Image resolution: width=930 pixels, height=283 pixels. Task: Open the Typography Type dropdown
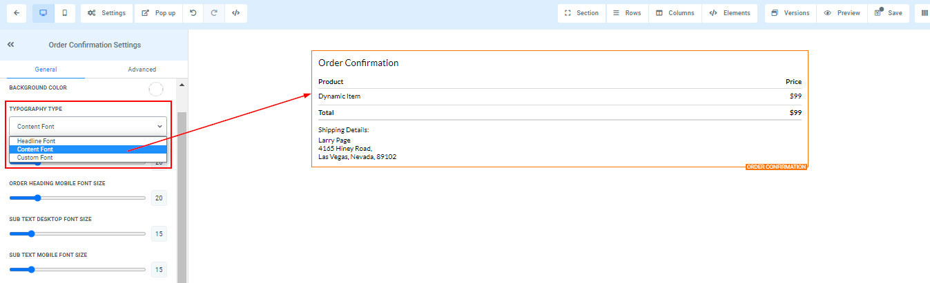point(88,126)
